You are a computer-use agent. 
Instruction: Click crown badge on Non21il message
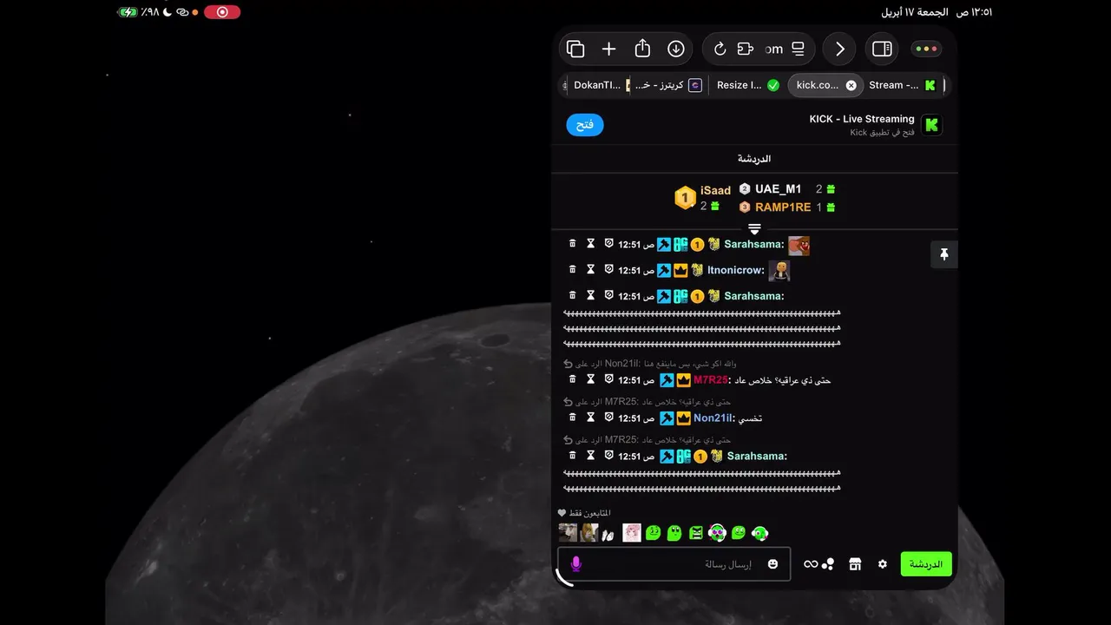coord(683,418)
